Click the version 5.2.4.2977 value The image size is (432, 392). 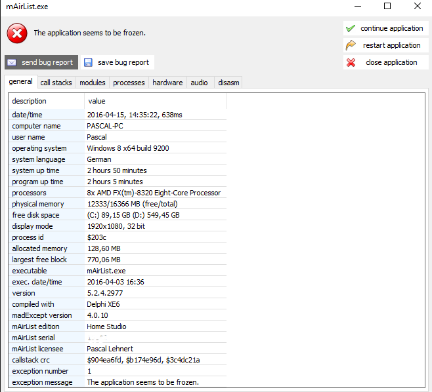click(104, 293)
